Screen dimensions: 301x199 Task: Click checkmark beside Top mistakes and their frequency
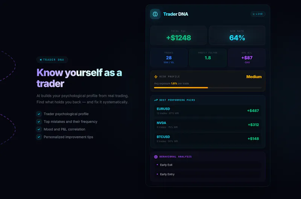pos(39,122)
